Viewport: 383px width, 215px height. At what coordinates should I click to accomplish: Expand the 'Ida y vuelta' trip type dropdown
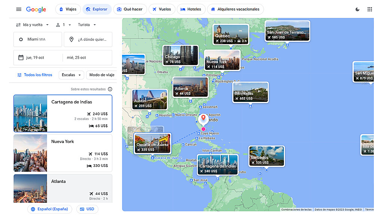(x=33, y=25)
